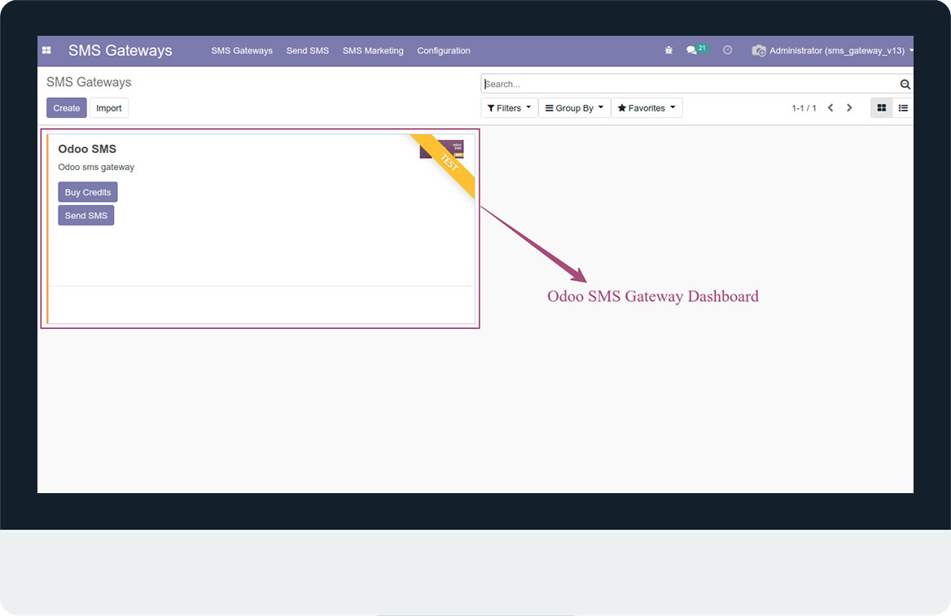Click the 'Odoo sms gateway' description text

click(x=96, y=168)
